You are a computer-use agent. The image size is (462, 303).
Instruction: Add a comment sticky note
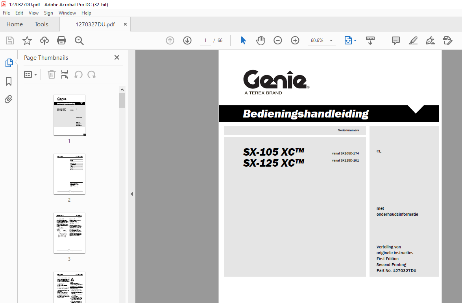pos(396,40)
